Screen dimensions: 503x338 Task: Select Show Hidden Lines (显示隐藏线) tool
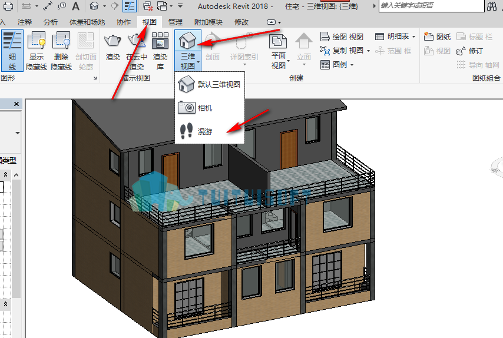point(37,51)
